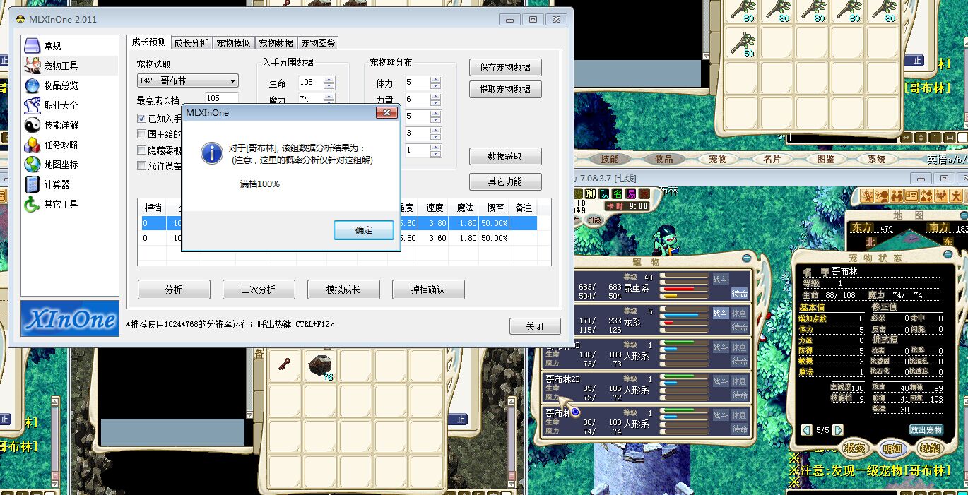The image size is (968, 495).
Task: Uncheck the 已知入手 checkbox
Action: tap(142, 119)
